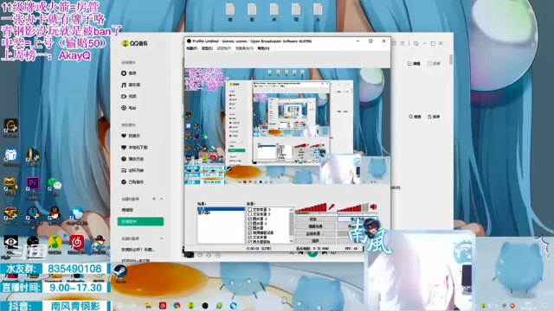Mute desktop audio speaker in OBS

coord(373,207)
